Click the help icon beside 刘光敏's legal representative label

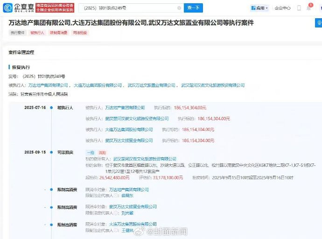pos(116,213)
